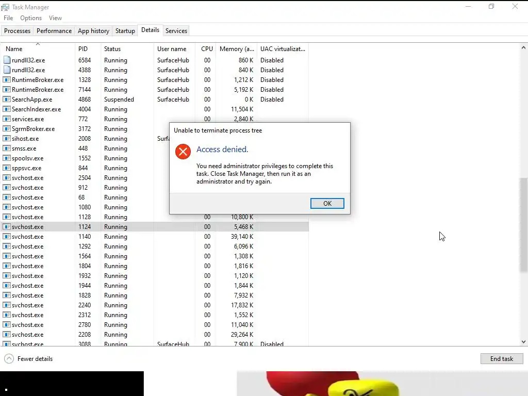Image resolution: width=528 pixels, height=396 pixels.
Task: Select the SearchIndexer.exe process name
Action: [x=37, y=109]
